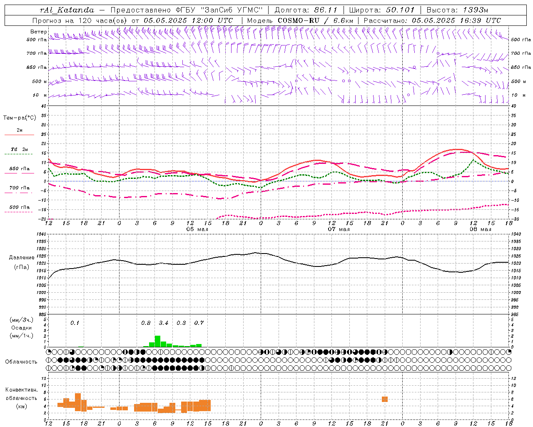Click the Давление panel label
This screenshot has height=427, width=533.
22,258
